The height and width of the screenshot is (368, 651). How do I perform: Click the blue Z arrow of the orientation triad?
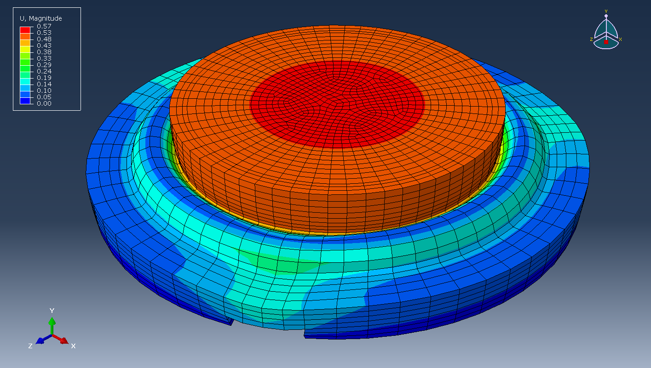(41, 340)
